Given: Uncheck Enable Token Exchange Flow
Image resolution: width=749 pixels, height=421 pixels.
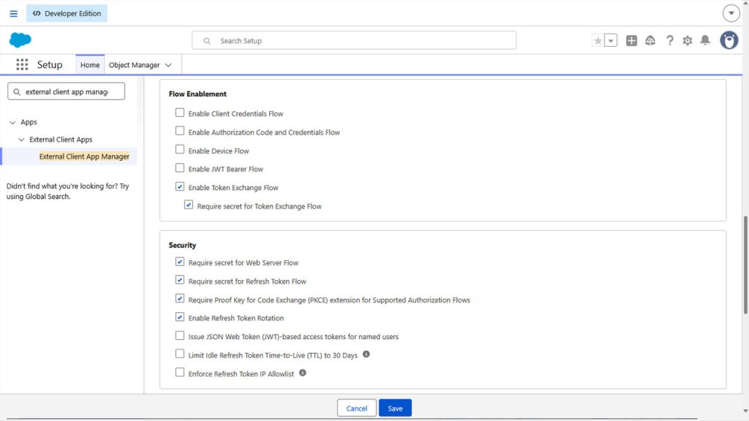Looking at the screenshot, I should pyautogui.click(x=180, y=186).
